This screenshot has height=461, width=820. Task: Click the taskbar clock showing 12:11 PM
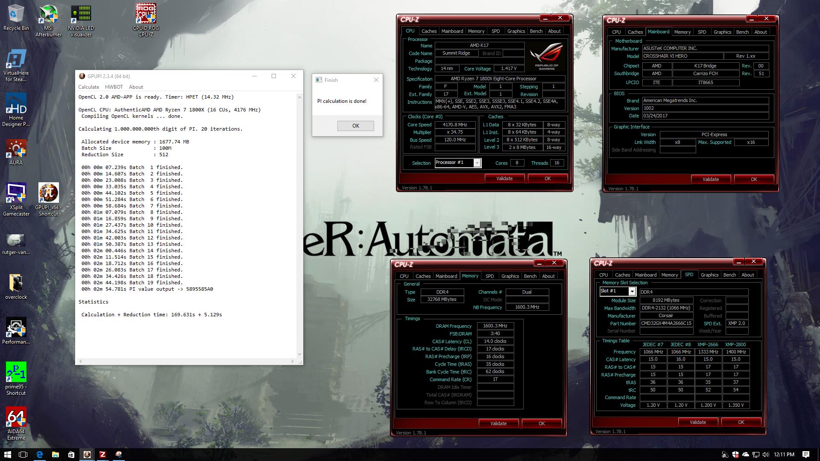(x=784, y=455)
